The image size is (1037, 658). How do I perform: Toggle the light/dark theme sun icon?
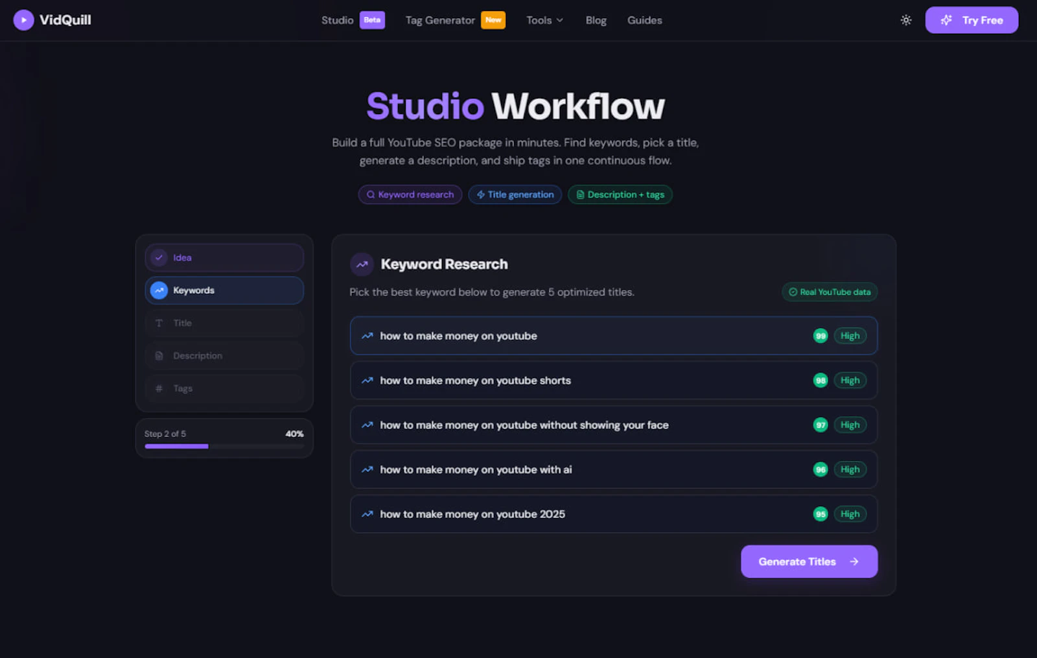[x=906, y=20]
